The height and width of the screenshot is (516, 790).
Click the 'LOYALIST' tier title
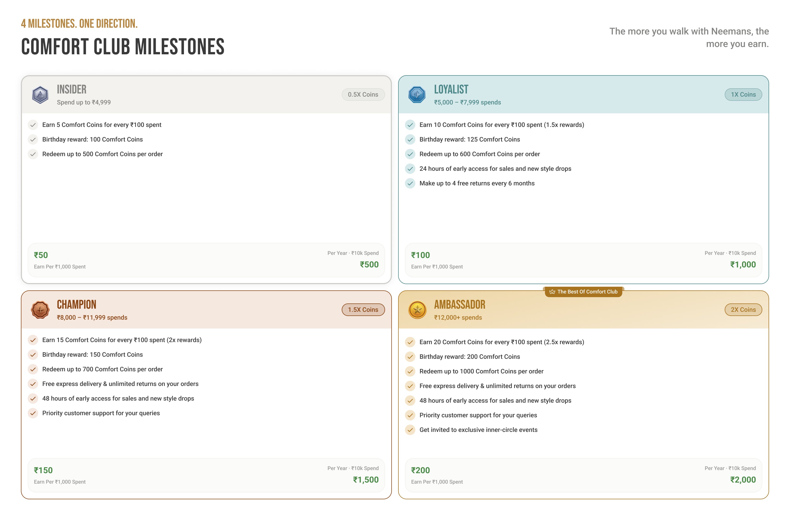coord(451,89)
